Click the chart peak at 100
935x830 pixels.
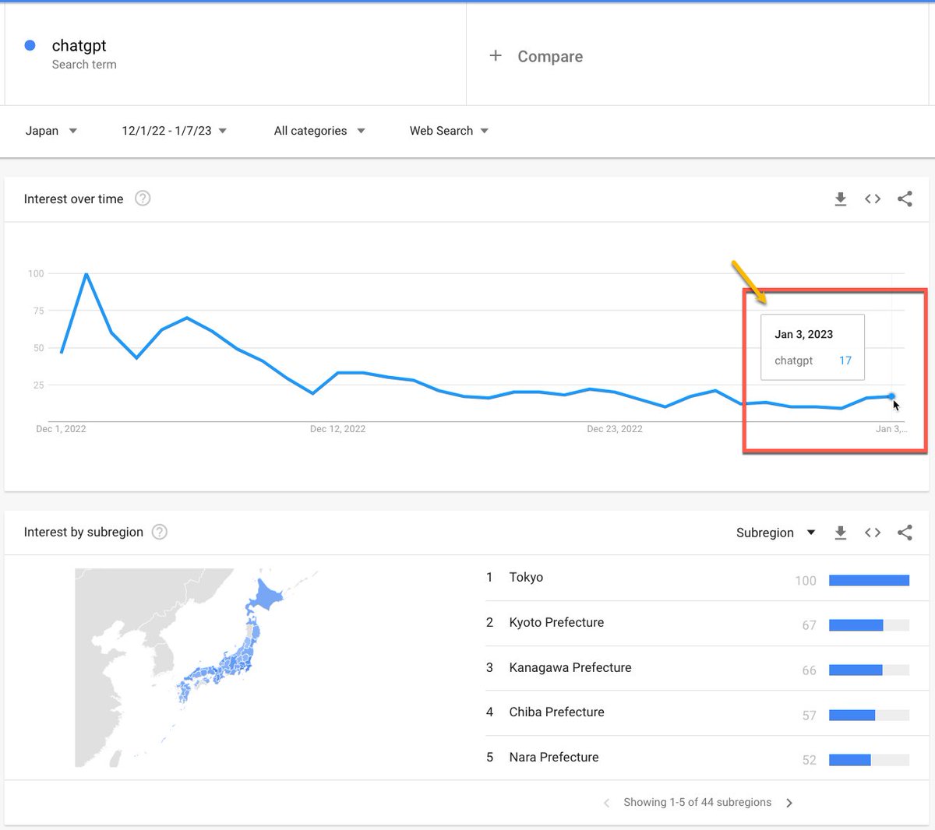(86, 274)
